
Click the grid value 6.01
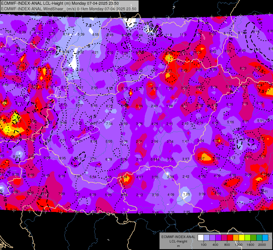[x=245, y=121]
